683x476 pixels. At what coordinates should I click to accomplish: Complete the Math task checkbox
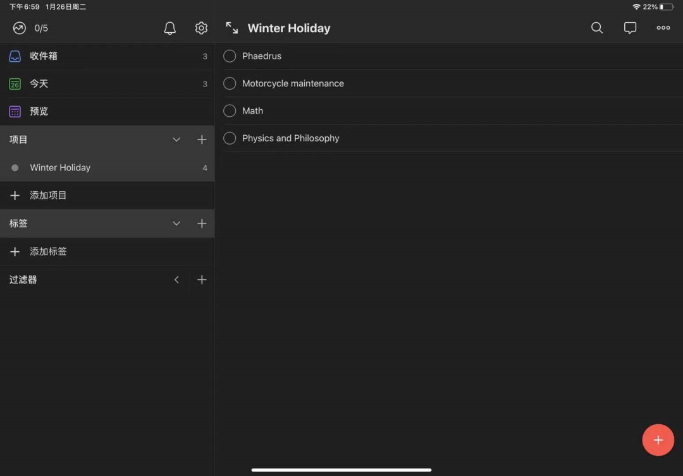230,111
